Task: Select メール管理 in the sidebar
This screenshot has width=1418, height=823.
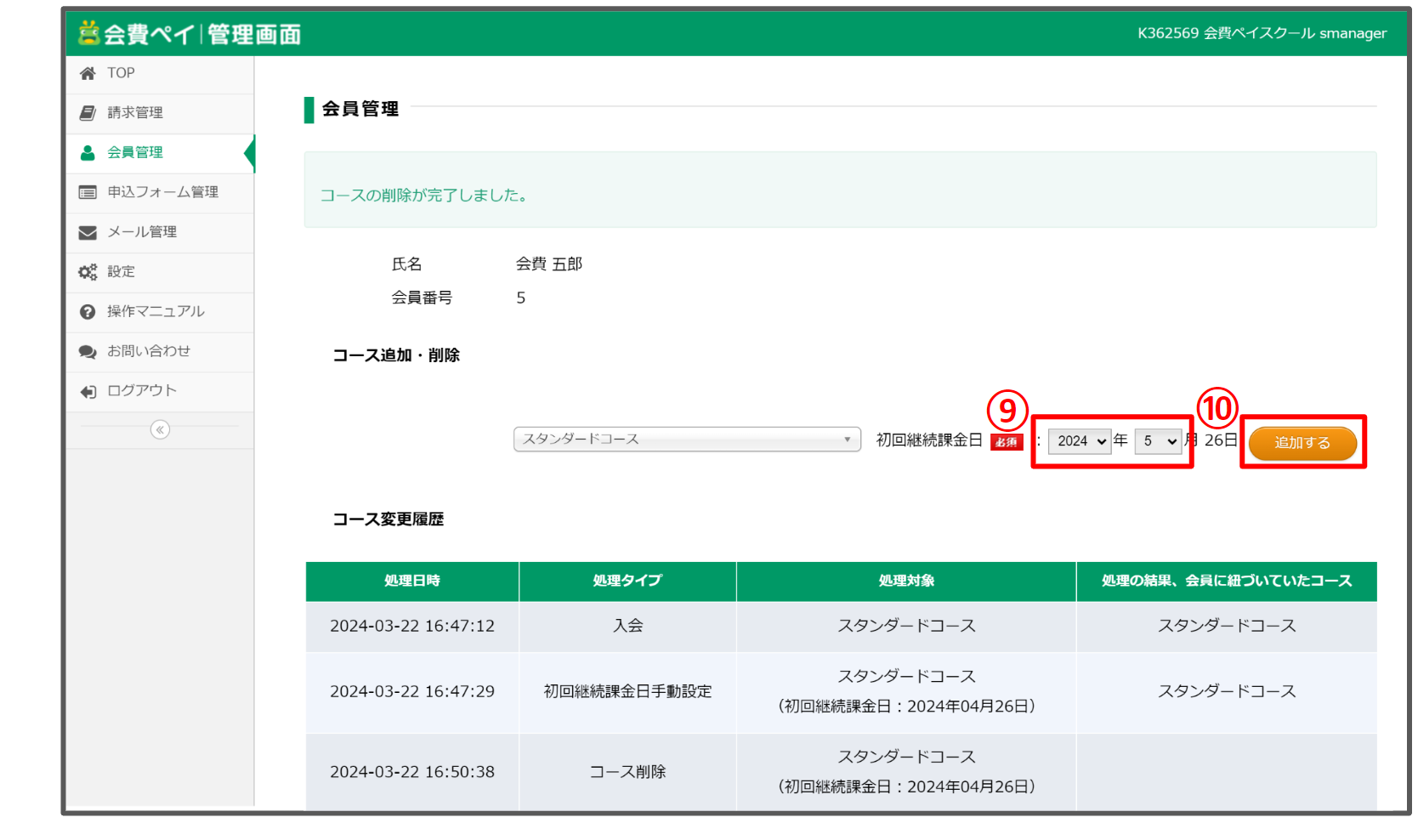Action: pos(142,232)
